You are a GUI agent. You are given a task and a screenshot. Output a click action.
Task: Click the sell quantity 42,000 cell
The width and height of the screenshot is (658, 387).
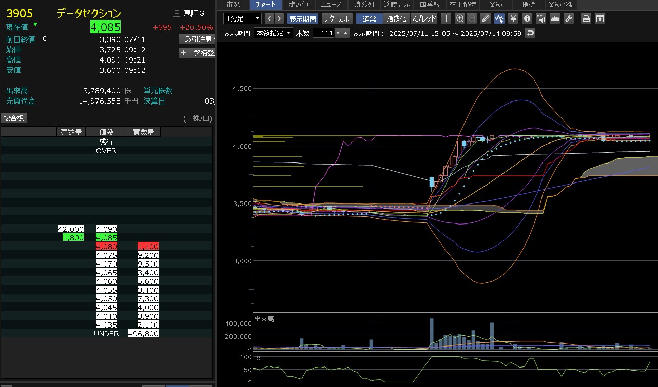[x=71, y=229]
